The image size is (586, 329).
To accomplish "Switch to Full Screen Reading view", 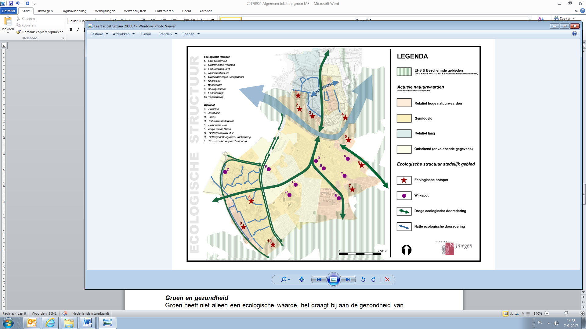I will tap(511, 313).
